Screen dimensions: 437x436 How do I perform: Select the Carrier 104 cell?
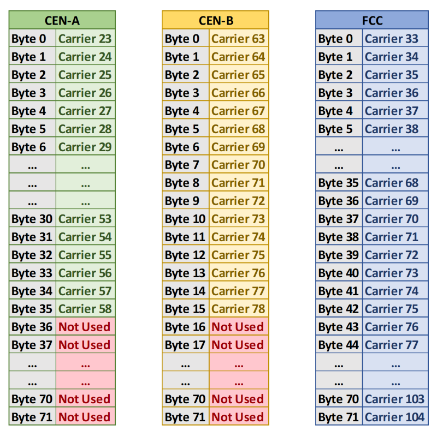coord(394,417)
